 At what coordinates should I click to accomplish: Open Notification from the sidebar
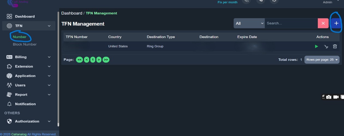[25, 104]
